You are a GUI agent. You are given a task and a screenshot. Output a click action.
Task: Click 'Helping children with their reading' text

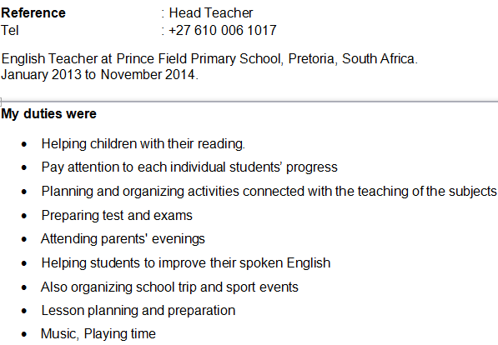coord(143,144)
